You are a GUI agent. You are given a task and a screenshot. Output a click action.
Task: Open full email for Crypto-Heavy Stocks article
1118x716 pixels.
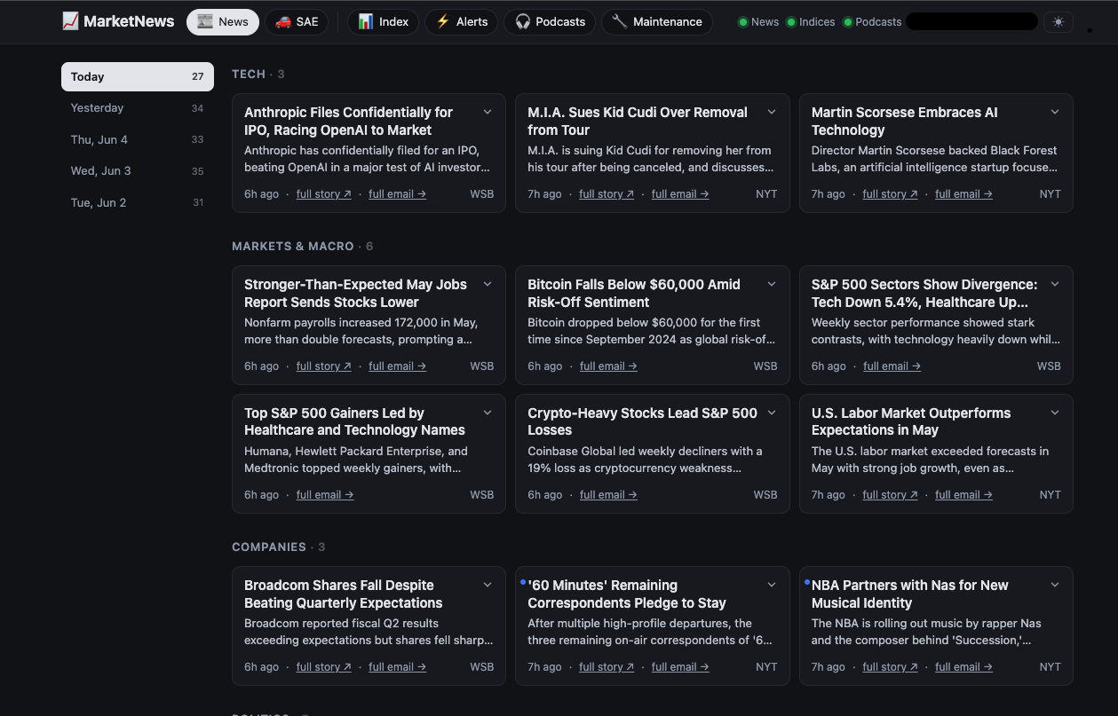coord(608,495)
